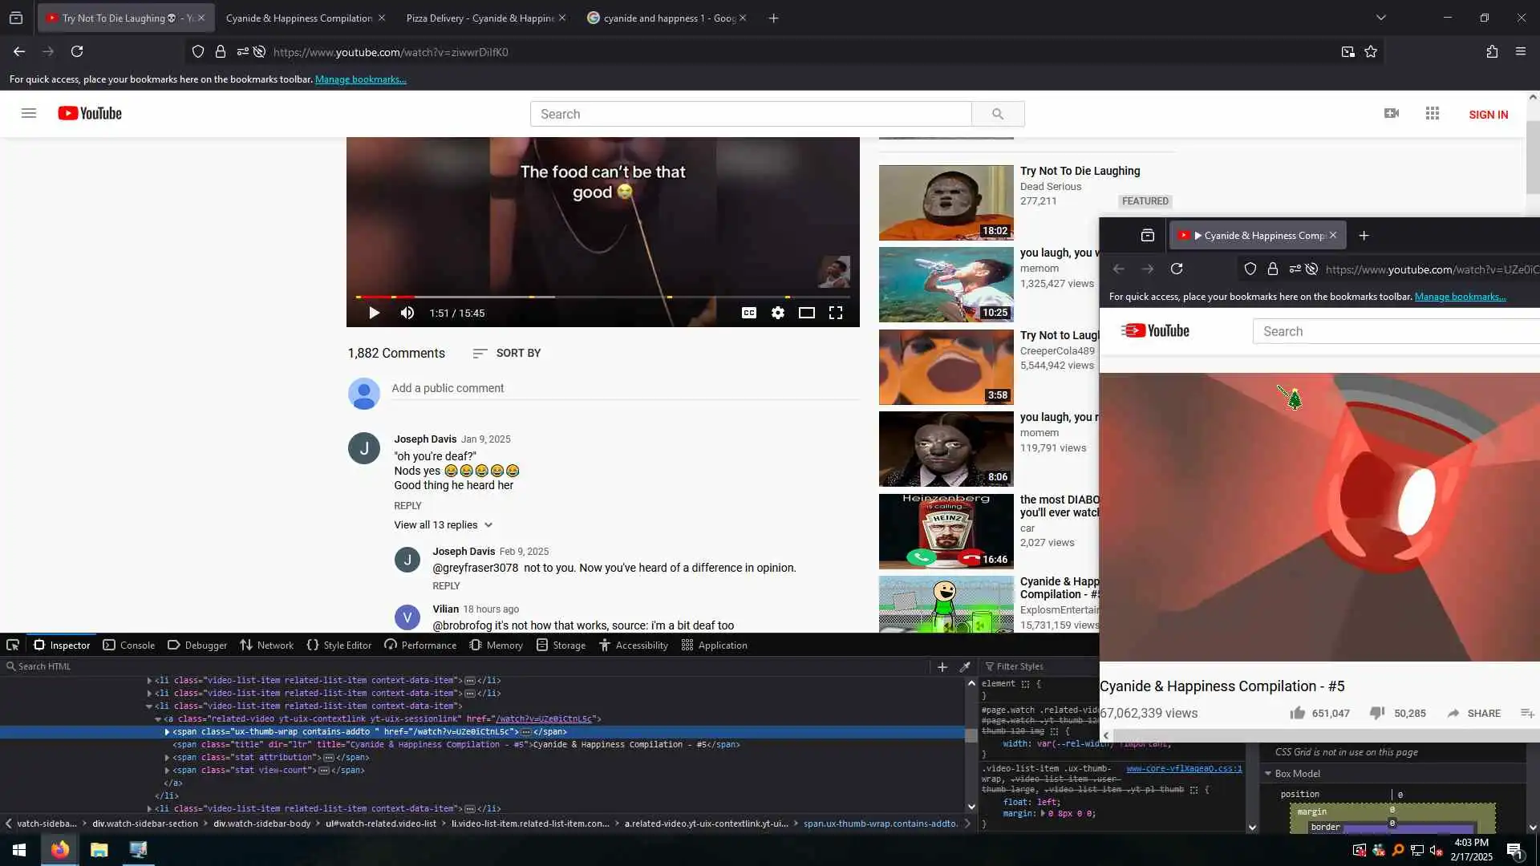Click the SIGN IN button
The height and width of the screenshot is (866, 1540).
click(x=1488, y=115)
